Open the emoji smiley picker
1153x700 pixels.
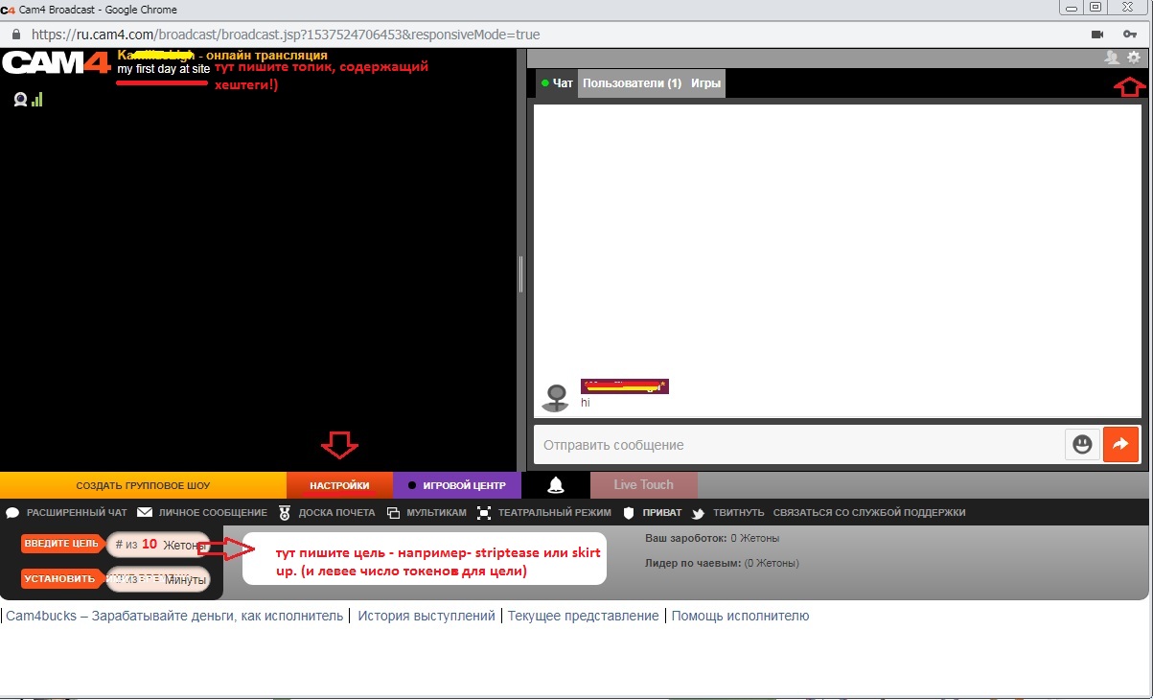click(1081, 445)
